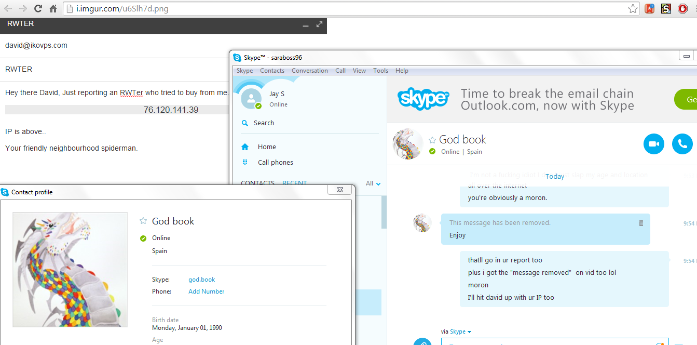Open the Contacts menu
The height and width of the screenshot is (345, 697).
[272, 71]
